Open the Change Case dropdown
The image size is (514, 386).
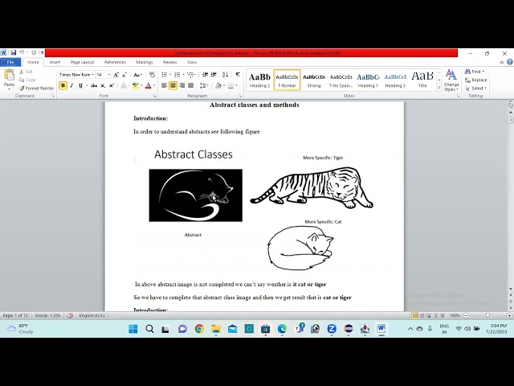pyautogui.click(x=138, y=75)
